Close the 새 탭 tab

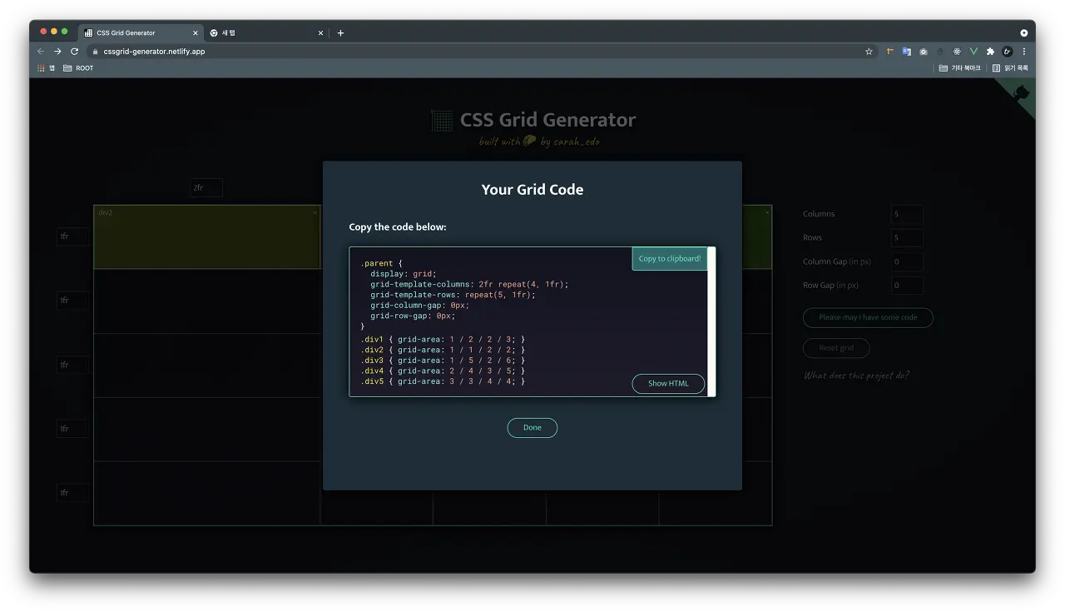tap(320, 33)
